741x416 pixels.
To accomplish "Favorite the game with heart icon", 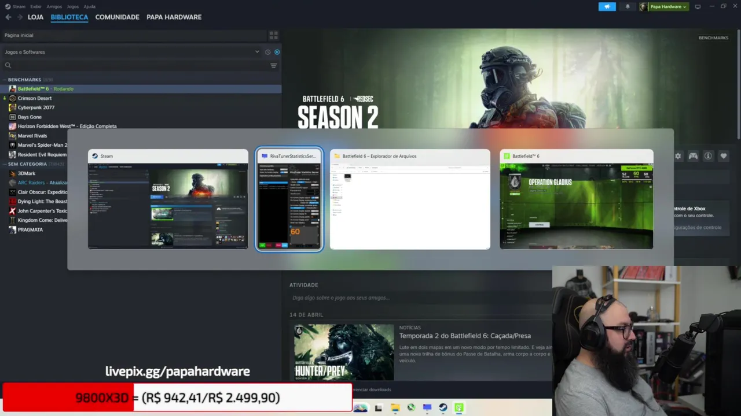I will click(x=723, y=156).
